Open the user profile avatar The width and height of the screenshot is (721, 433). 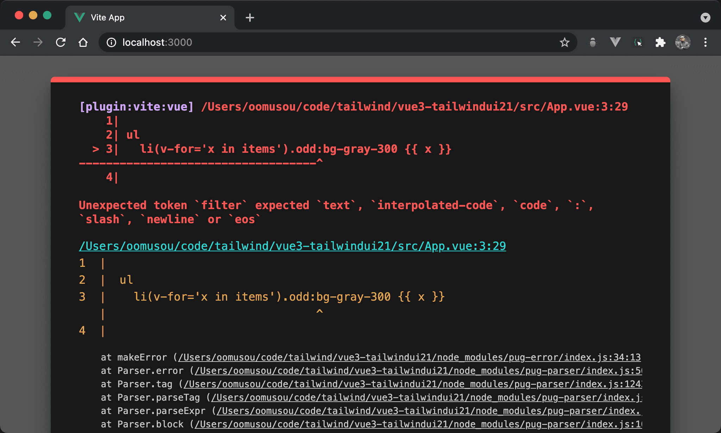point(683,42)
